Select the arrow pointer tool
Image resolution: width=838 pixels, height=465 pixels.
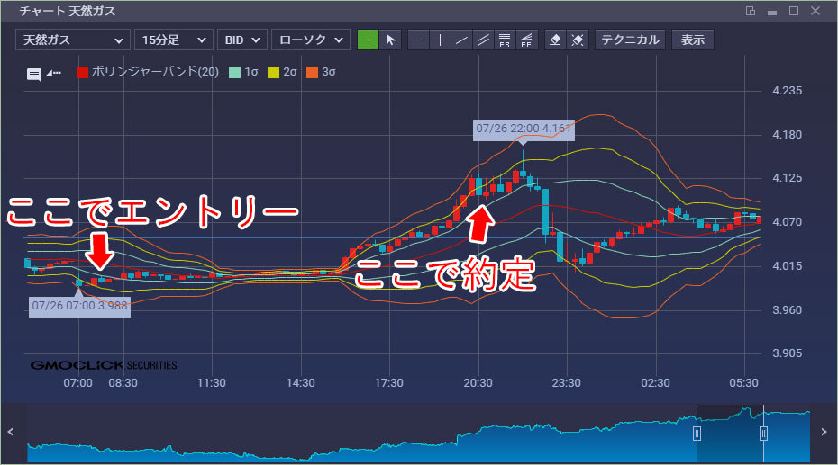click(390, 40)
